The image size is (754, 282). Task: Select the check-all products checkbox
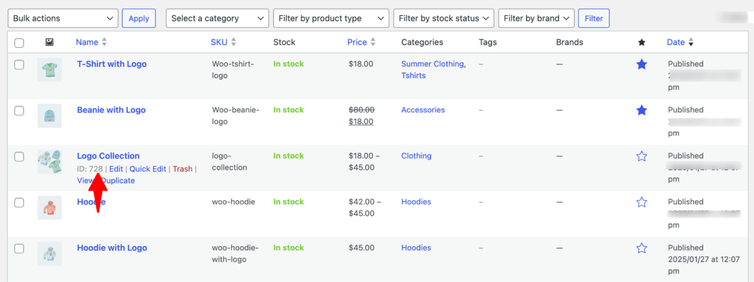[19, 43]
